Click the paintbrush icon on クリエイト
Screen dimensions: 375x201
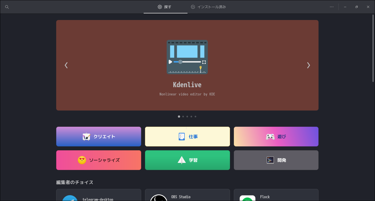pos(86,137)
